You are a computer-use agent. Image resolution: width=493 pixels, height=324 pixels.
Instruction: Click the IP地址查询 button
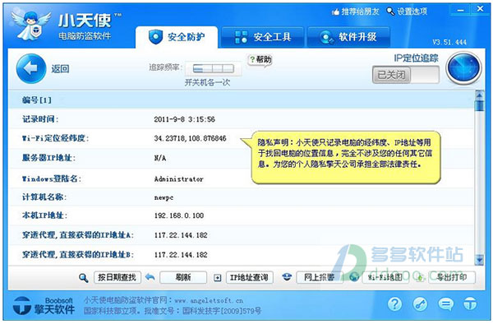[x=249, y=277]
